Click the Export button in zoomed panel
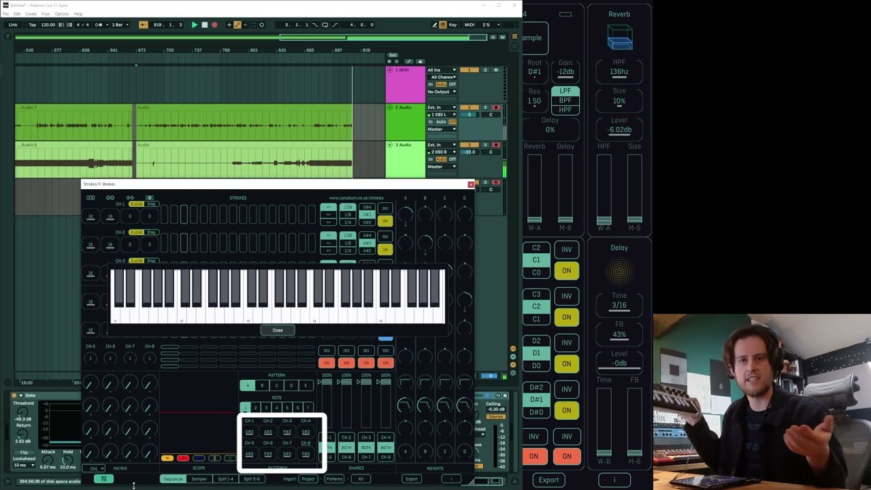 point(548,480)
